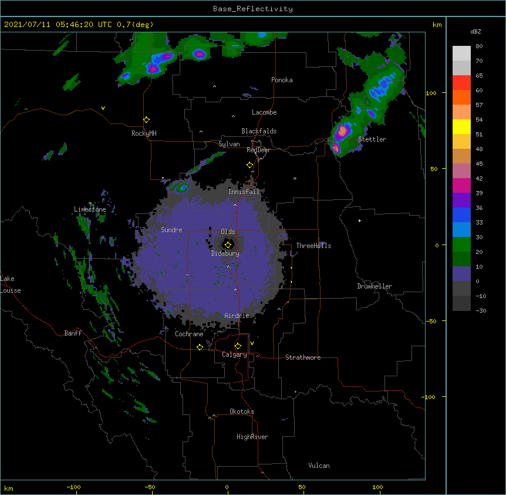Select the red swatch in dBZ legend
This screenshot has width=506, height=495.
click(x=461, y=83)
